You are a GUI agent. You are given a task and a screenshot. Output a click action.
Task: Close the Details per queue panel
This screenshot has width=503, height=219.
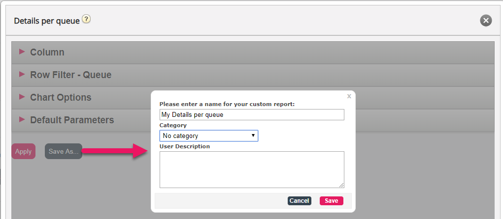(486, 21)
